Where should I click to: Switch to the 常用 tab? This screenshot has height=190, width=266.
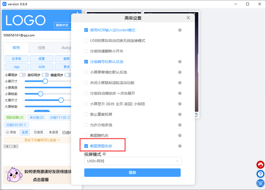click(x=16, y=48)
